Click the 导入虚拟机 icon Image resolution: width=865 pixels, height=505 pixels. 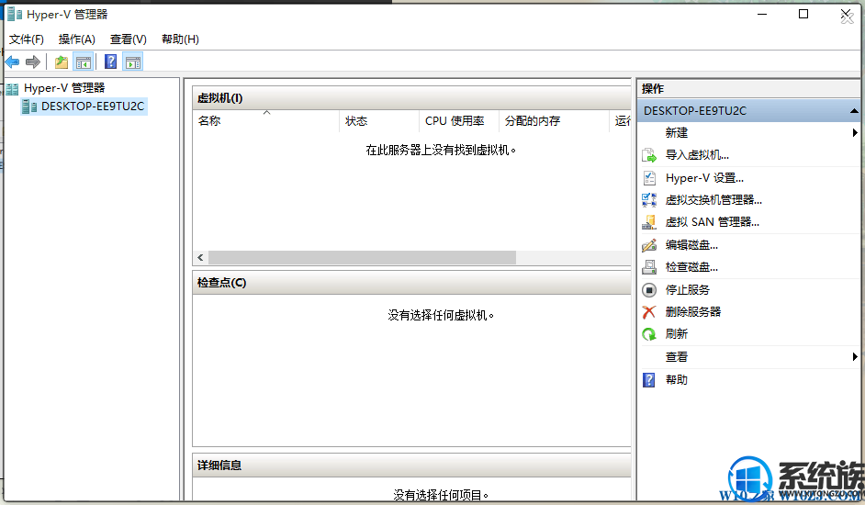click(649, 156)
